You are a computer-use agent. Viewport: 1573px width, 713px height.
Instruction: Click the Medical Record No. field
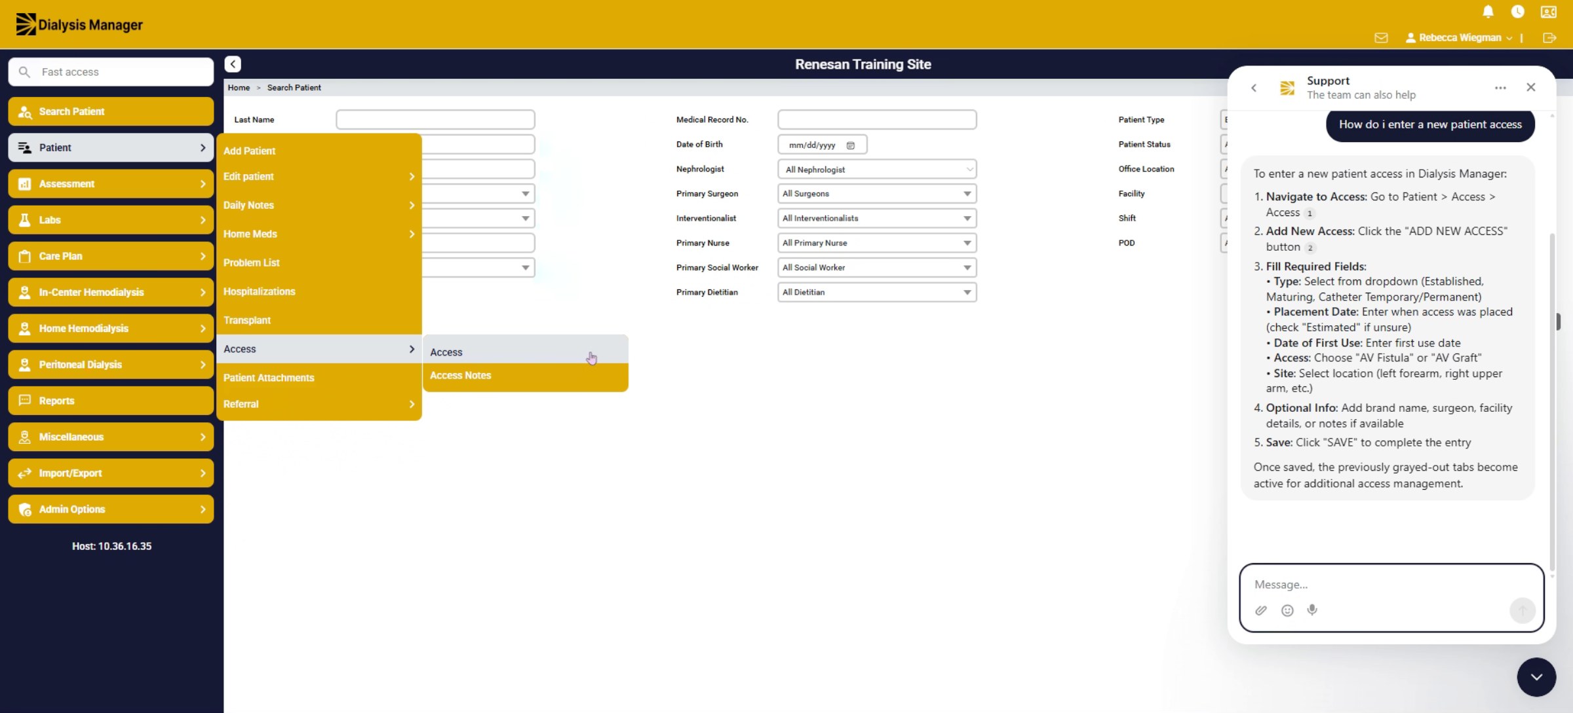click(877, 120)
